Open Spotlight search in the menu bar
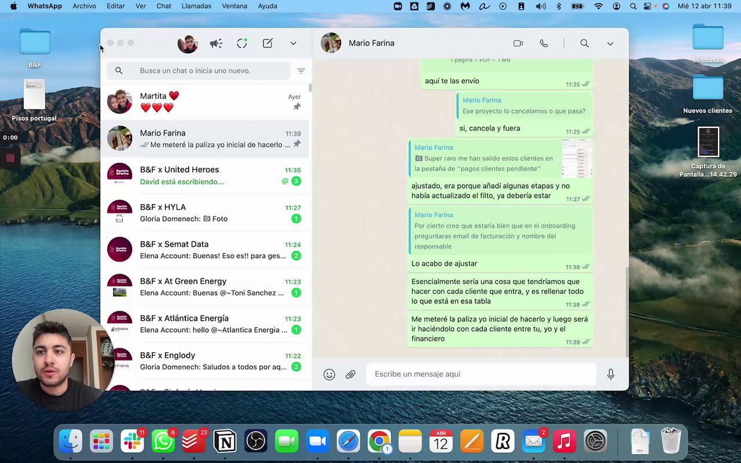Viewport: 741px width, 463px height. [x=633, y=6]
